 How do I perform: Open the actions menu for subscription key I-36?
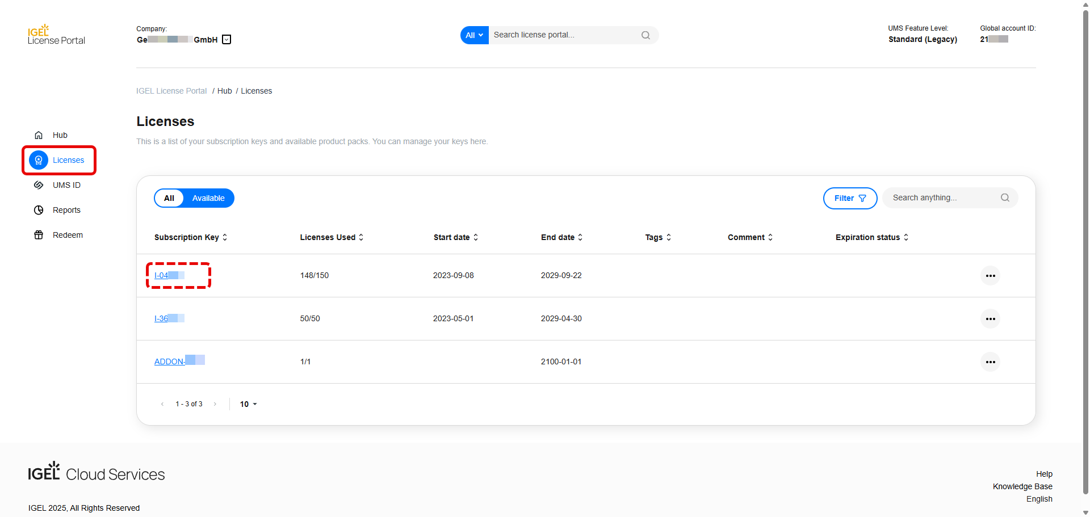coord(990,318)
